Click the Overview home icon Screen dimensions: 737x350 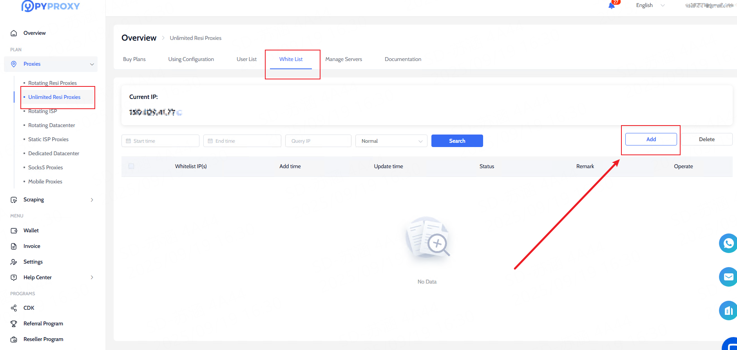[x=14, y=33]
